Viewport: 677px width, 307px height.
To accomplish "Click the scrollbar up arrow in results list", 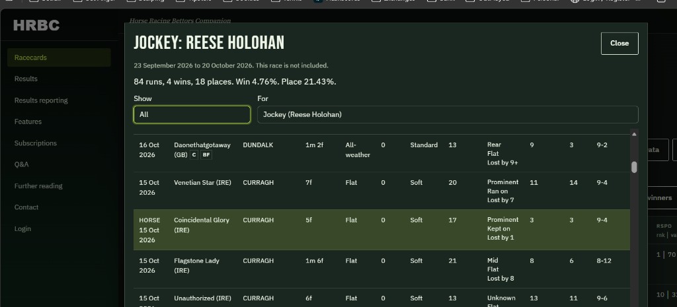I will (x=634, y=134).
